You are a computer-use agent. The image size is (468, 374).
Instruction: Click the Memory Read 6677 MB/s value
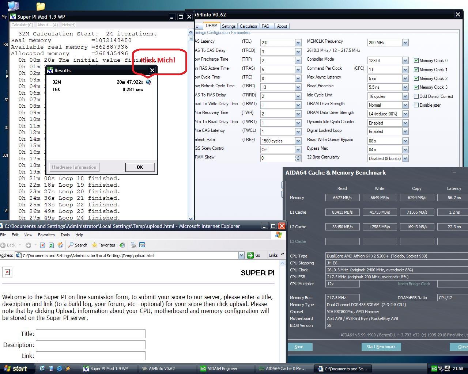[x=343, y=198]
